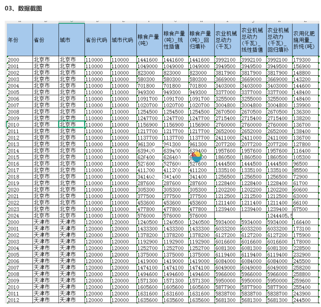This screenshot has width=321, height=307.
Task: Click the fertilizer cell 259600
Action: click(306, 280)
